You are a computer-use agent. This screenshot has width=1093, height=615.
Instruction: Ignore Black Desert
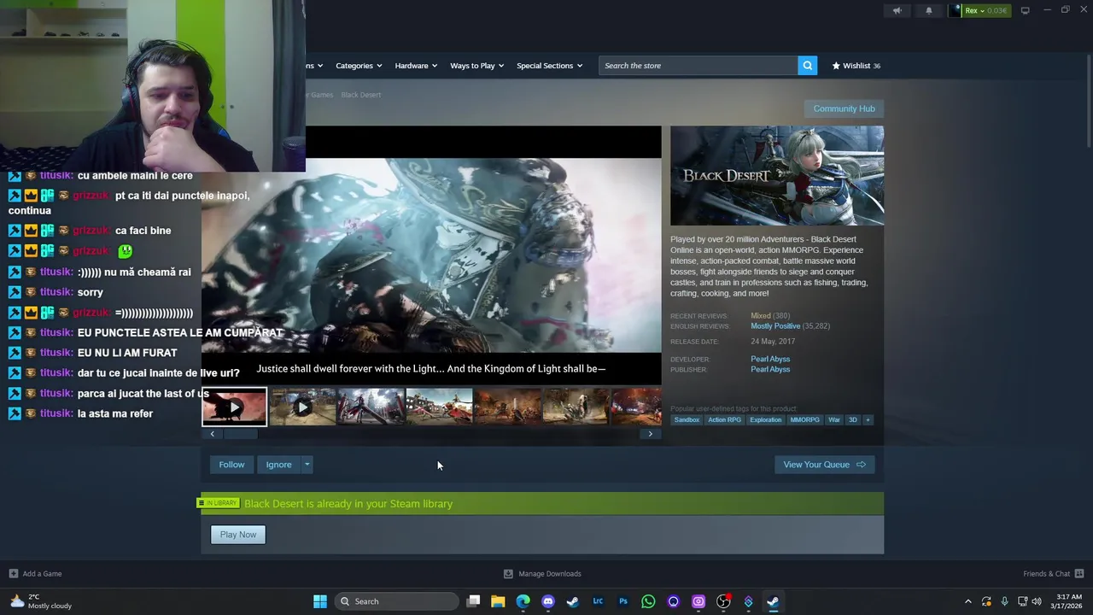point(278,465)
